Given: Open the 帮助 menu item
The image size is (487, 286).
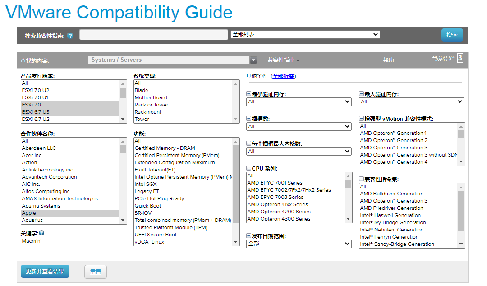Looking at the screenshot, I should pyautogui.click(x=388, y=60).
